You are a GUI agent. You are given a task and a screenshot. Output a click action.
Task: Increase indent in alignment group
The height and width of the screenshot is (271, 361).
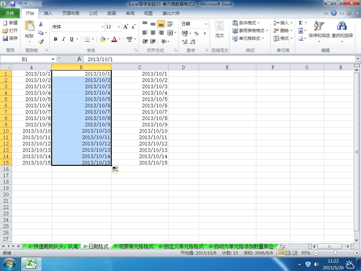[x=153, y=41]
